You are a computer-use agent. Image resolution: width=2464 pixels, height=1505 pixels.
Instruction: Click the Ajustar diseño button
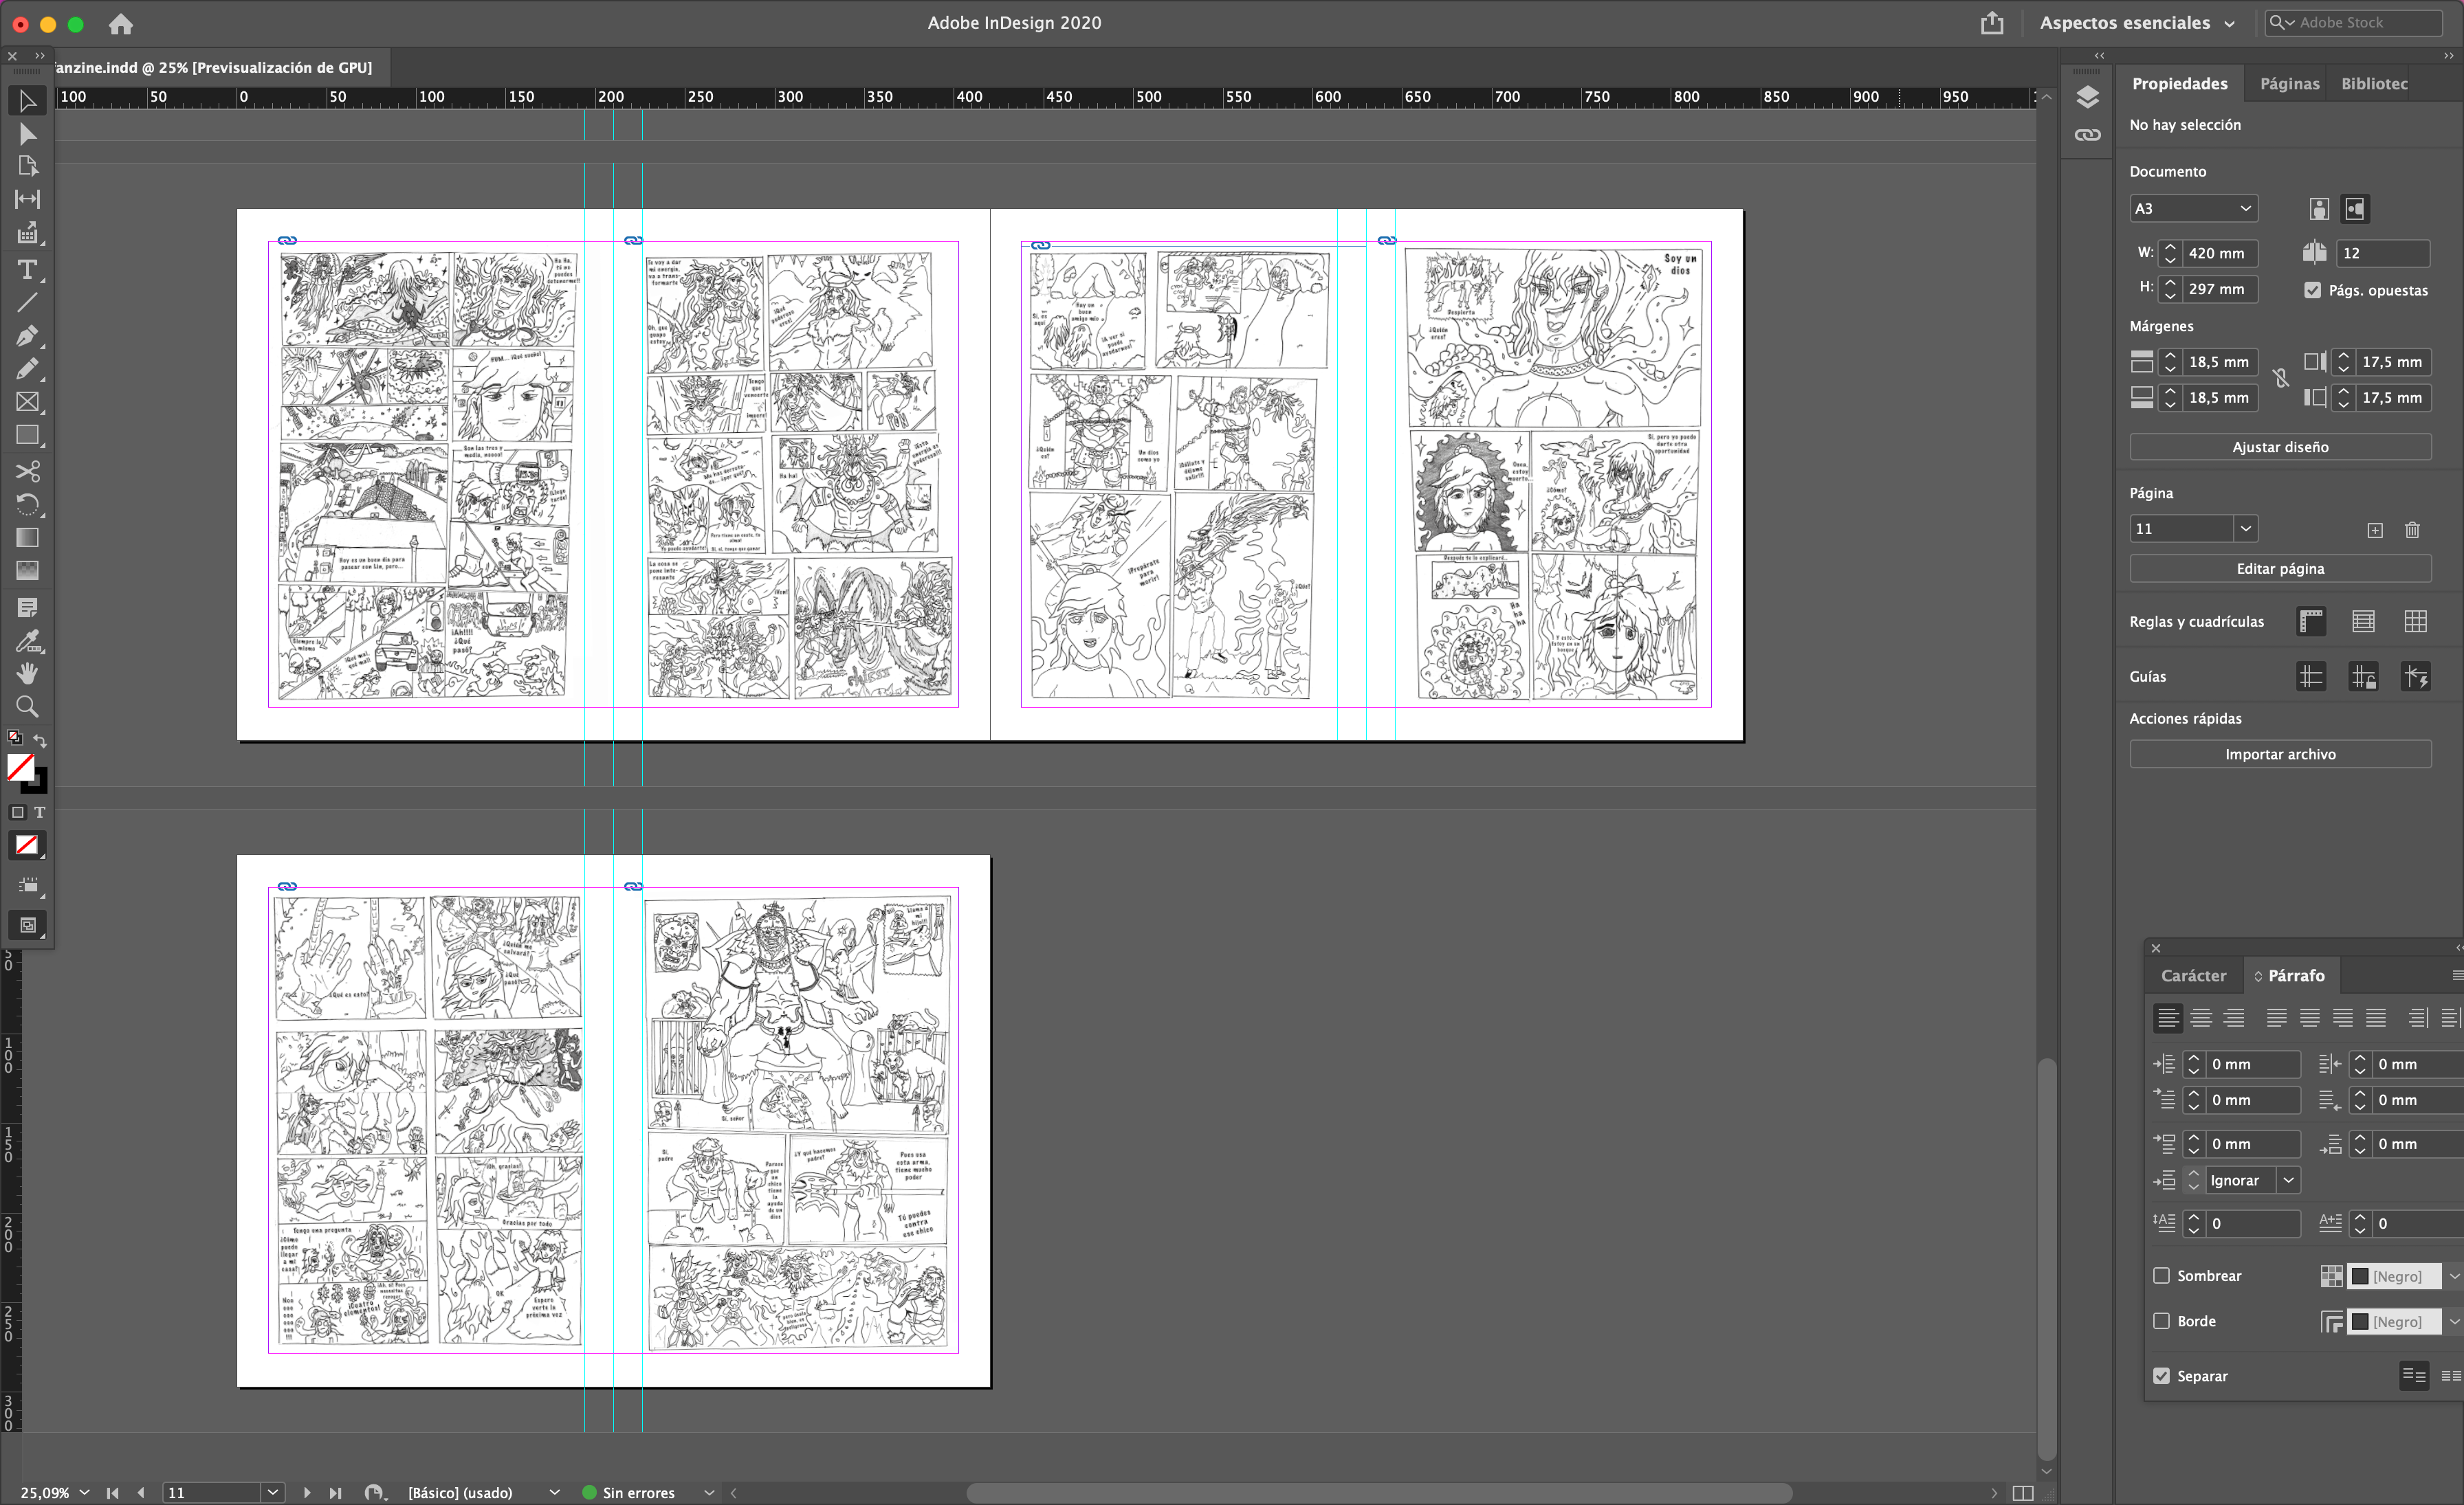pyautogui.click(x=2280, y=447)
